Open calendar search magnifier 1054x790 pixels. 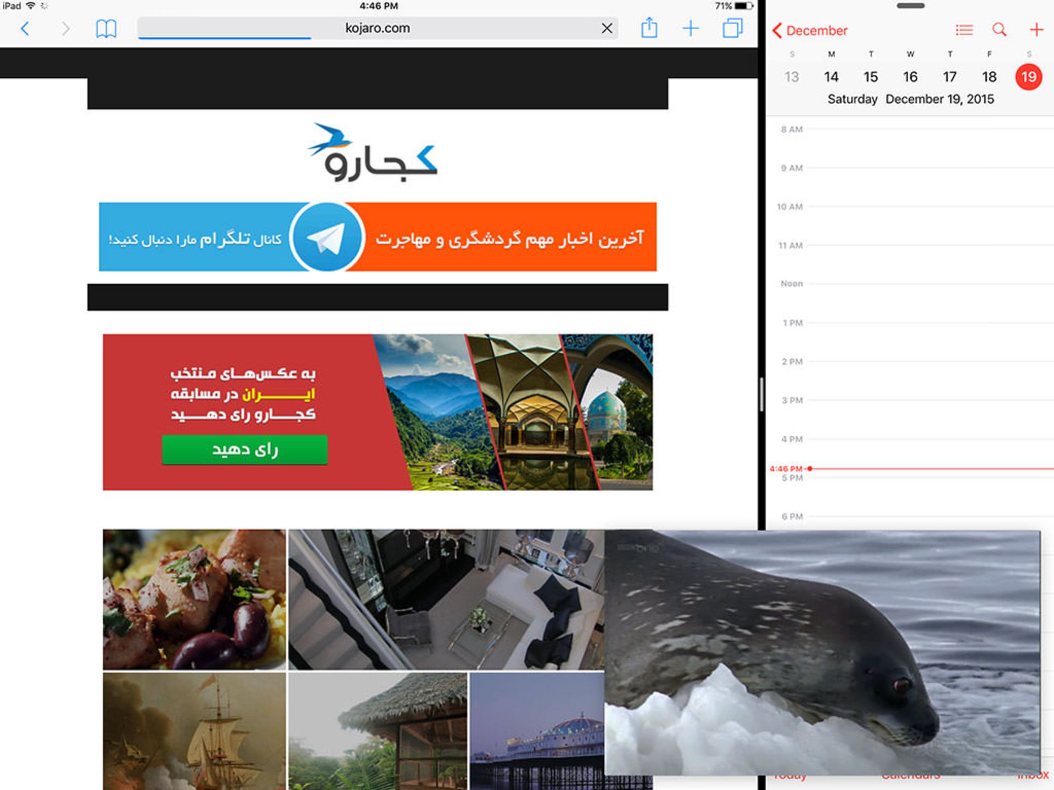(999, 30)
